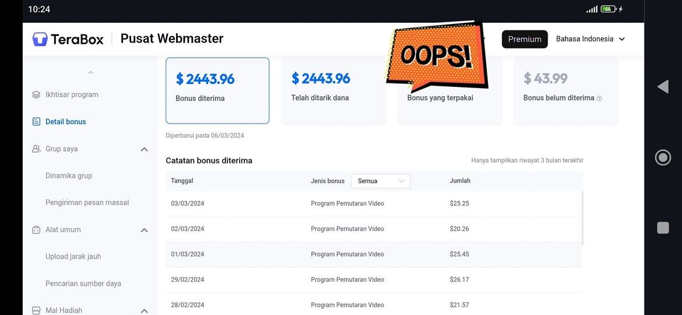The height and width of the screenshot is (315, 682).
Task: Select the Bonus belum diterima card
Action: (x=565, y=90)
